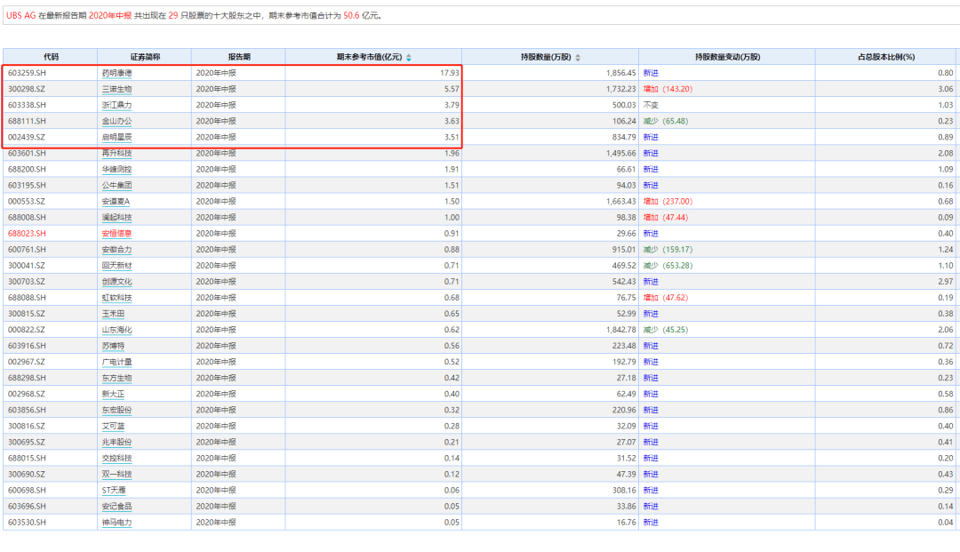Click red highlighted 安恒信息 link
Viewport: 960px width, 552px height.
click(x=116, y=234)
